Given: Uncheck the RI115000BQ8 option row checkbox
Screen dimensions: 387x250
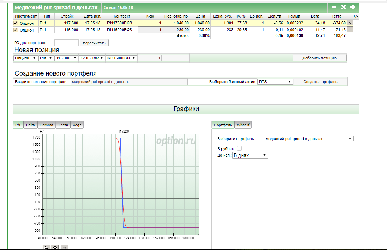Looking at the screenshot, I should 15,30.
